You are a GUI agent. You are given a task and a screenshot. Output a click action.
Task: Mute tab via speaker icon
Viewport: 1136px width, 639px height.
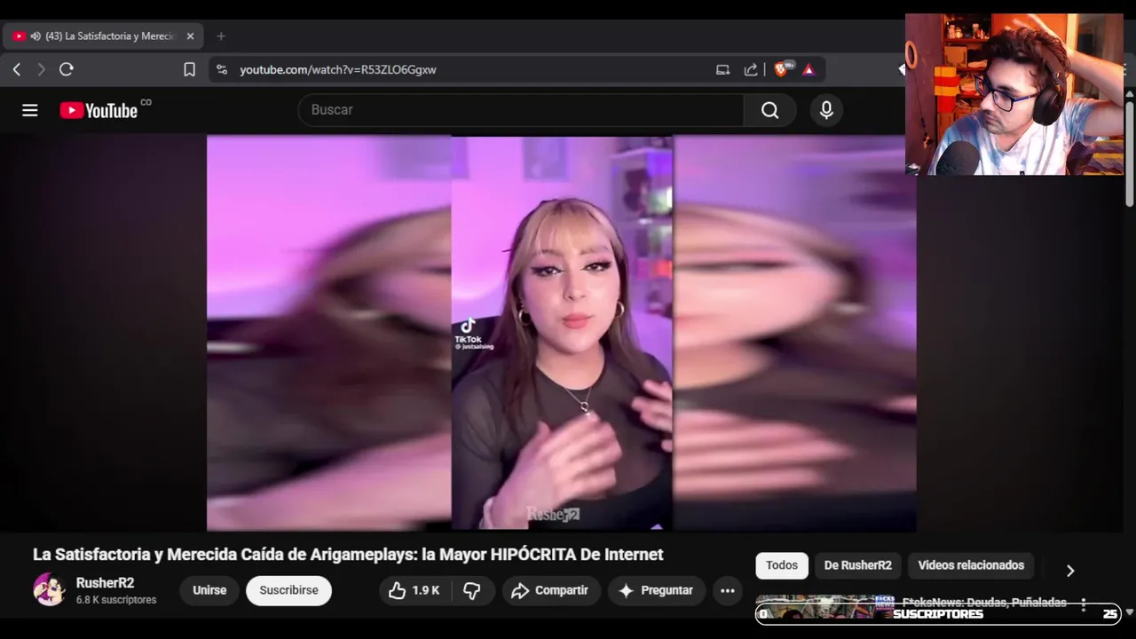(x=35, y=36)
